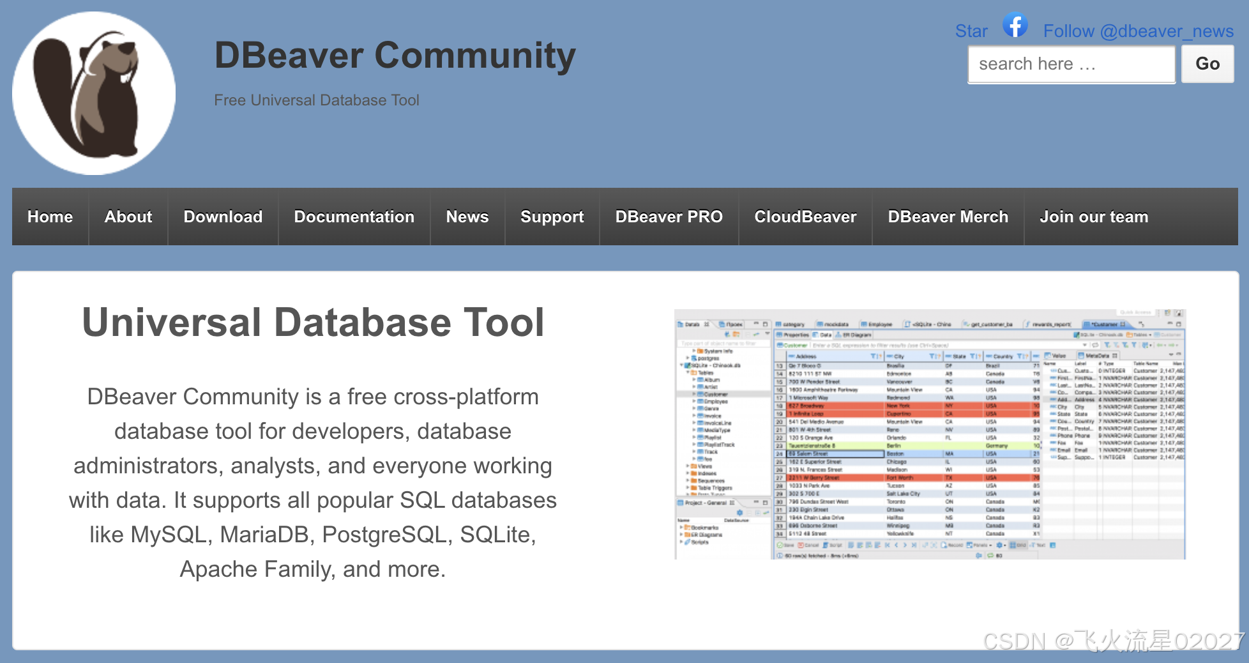The image size is (1249, 663).
Task: Open the Documentation menu item
Action: point(354,217)
